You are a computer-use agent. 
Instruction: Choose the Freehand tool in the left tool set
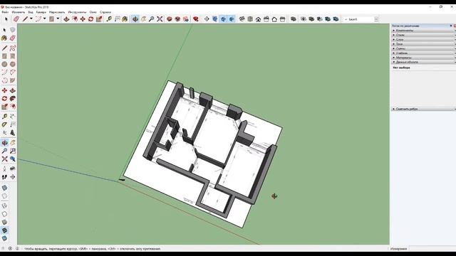13,48
